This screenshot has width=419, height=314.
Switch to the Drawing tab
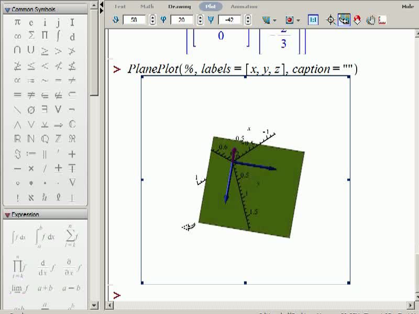(x=179, y=7)
